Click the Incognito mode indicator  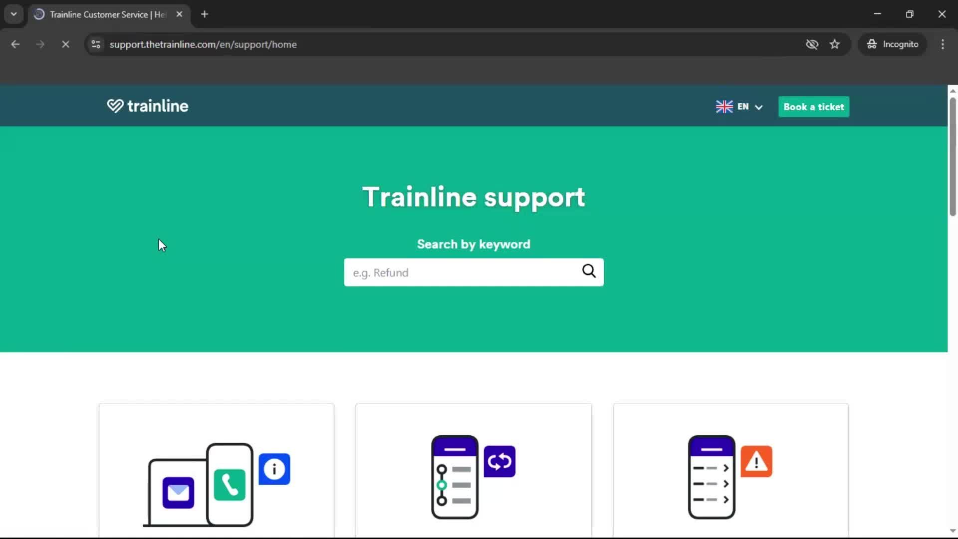click(893, 44)
